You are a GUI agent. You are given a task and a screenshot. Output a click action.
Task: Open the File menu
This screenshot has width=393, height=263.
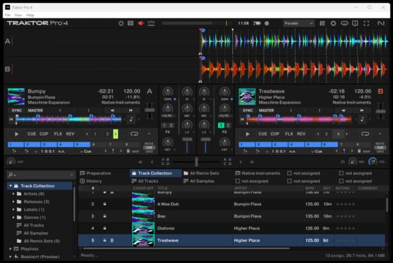[7, 15]
